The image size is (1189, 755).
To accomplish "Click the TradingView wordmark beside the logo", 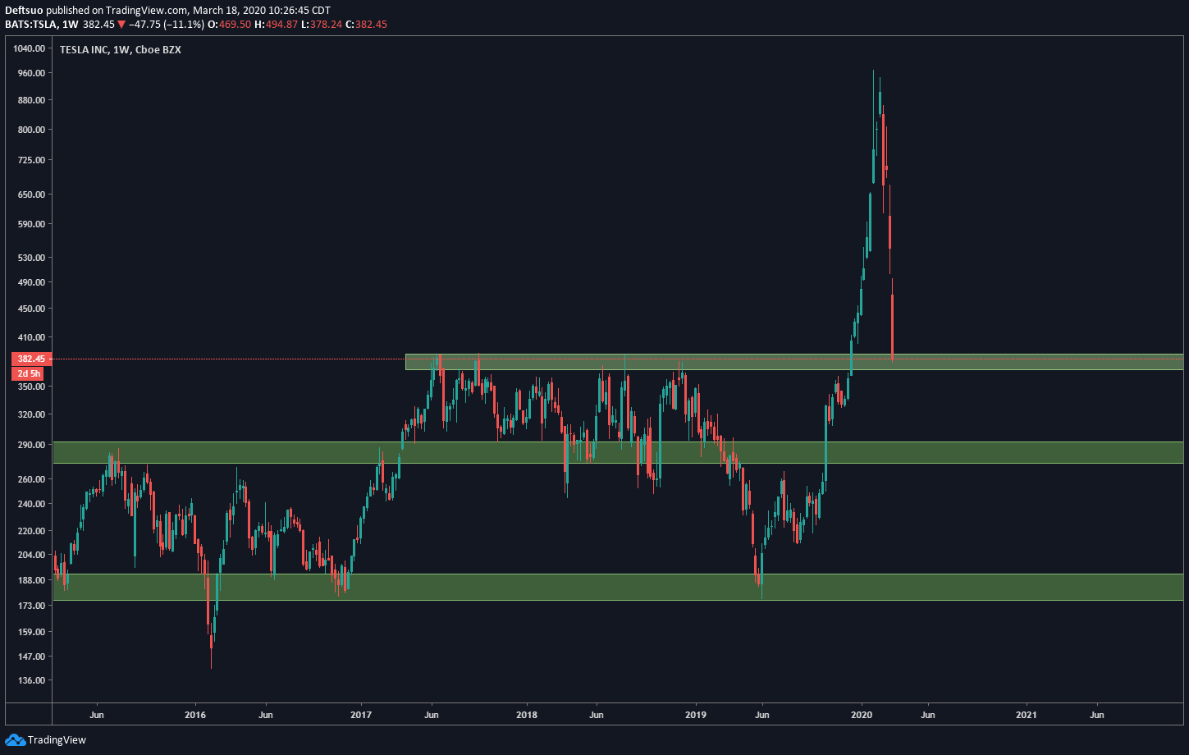I will coord(57,740).
